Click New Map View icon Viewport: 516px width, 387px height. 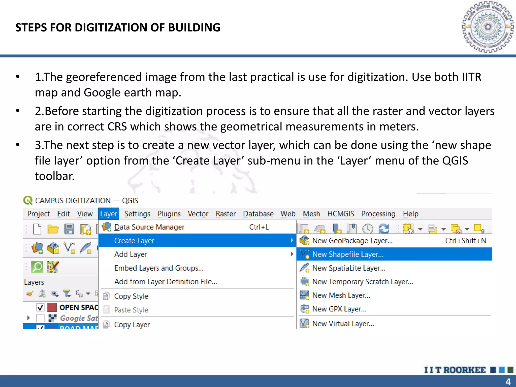304,229
